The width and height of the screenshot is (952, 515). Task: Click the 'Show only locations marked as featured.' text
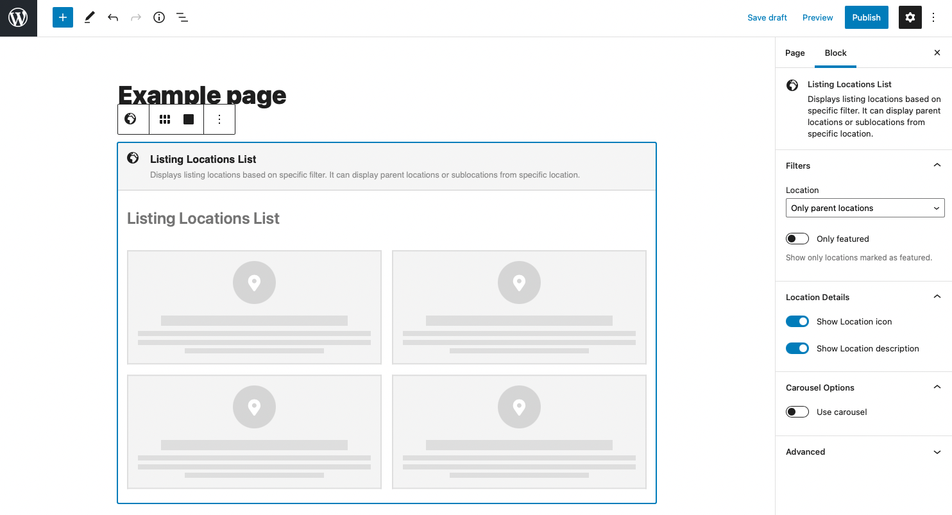(859, 258)
